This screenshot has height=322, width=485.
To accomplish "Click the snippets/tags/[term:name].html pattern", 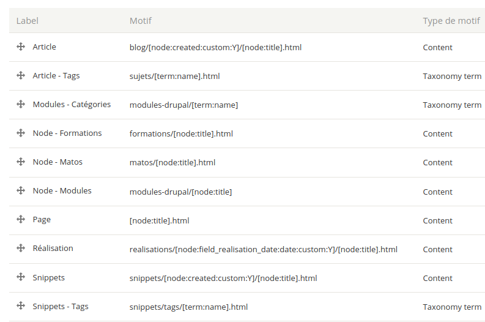I will click(188, 307).
